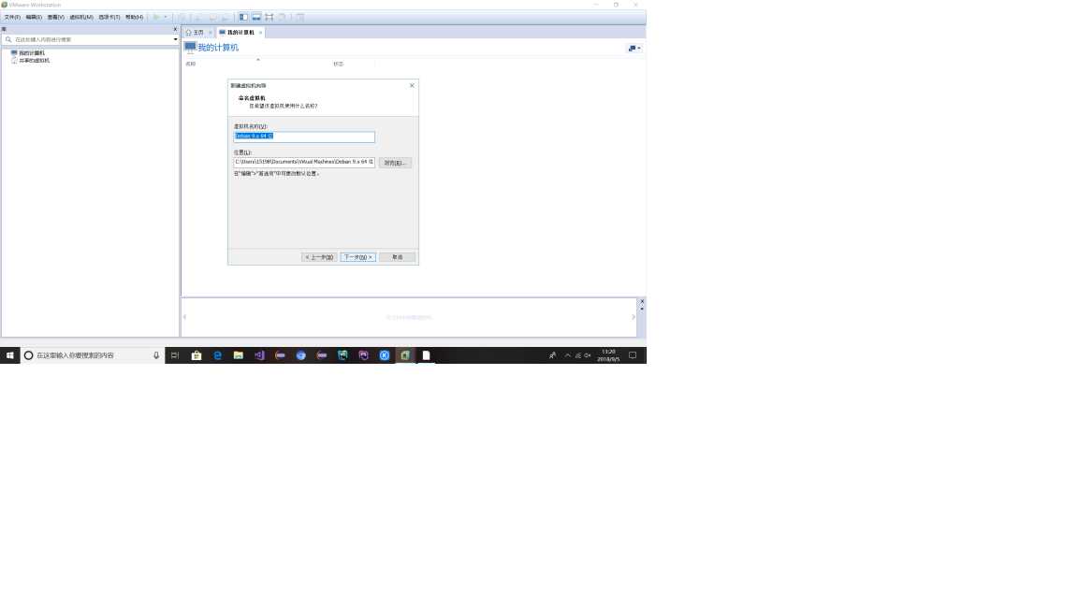Close the thumbnail bar panel
This screenshot has height=606, width=1078.
click(642, 302)
